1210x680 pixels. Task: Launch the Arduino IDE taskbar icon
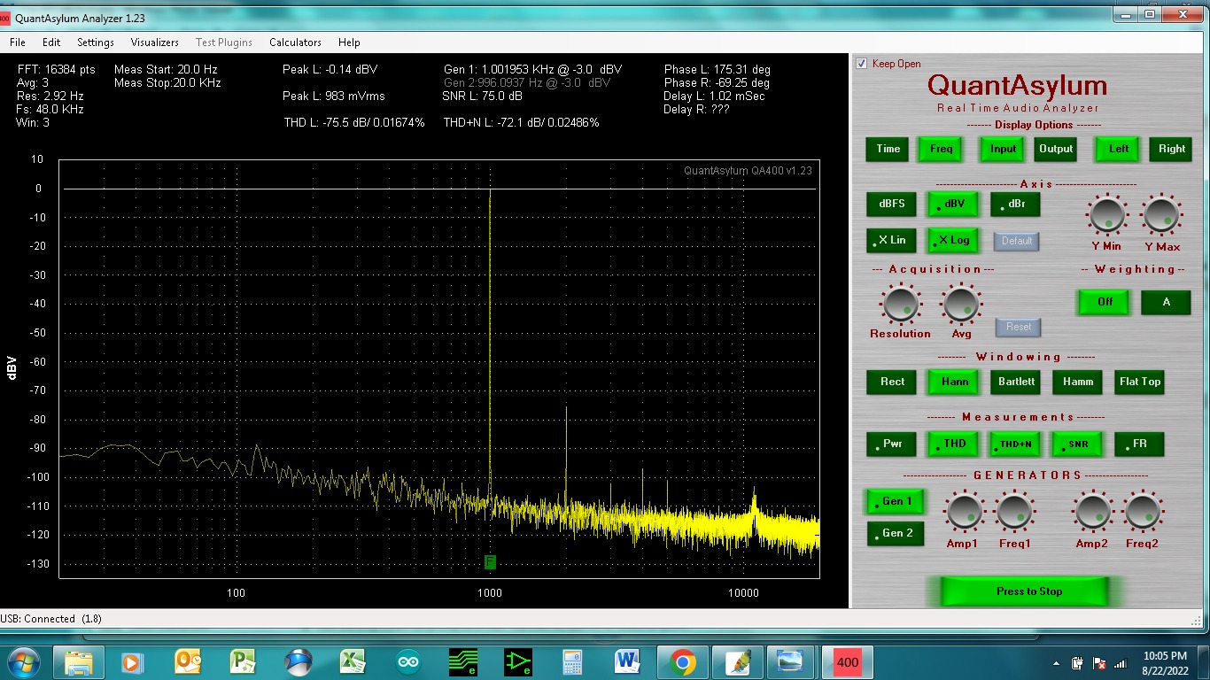[x=408, y=662]
